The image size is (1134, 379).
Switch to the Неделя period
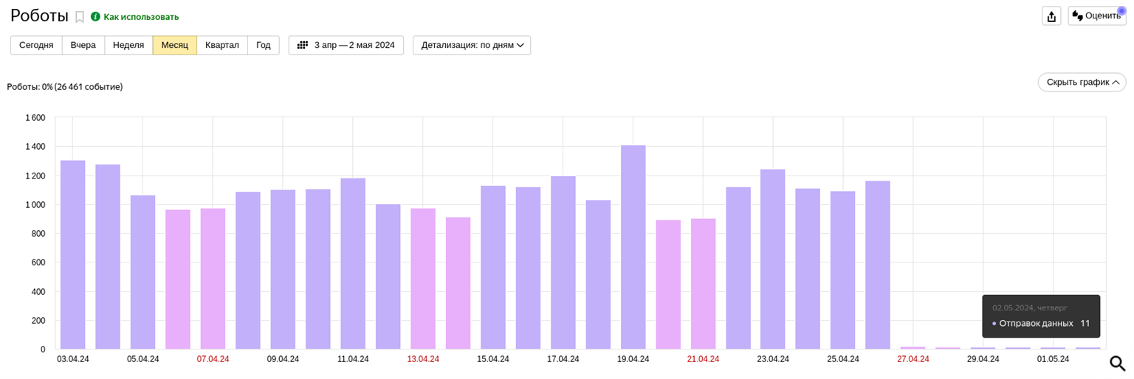tap(128, 45)
